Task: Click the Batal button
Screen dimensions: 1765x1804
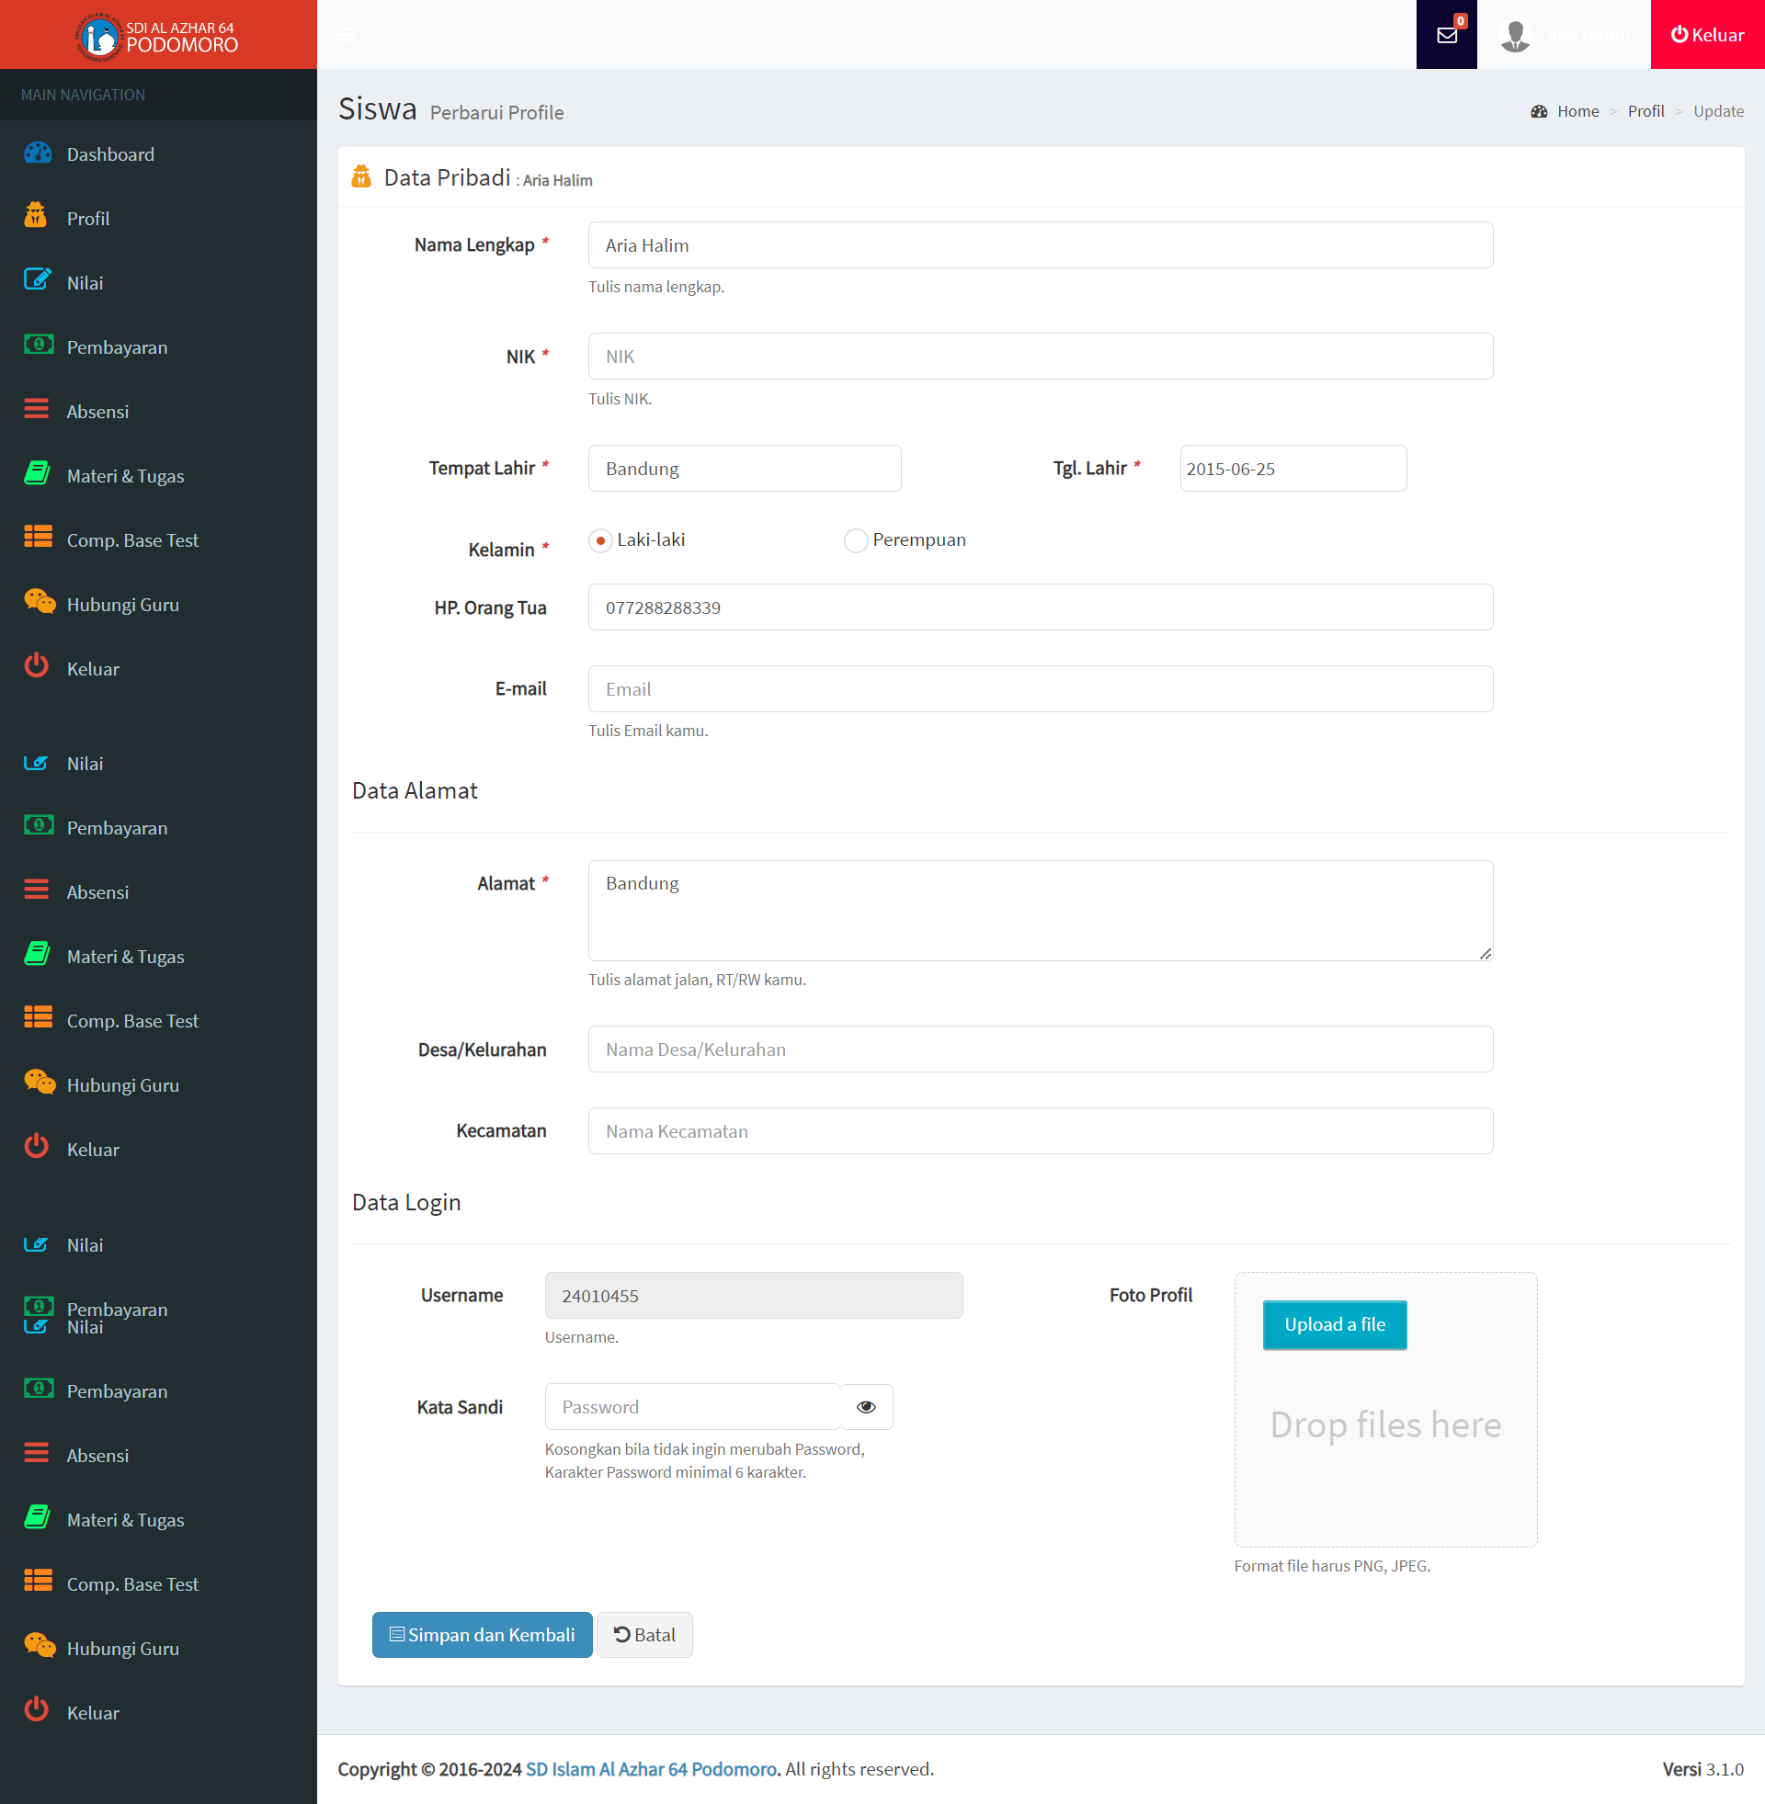Action: (x=644, y=1634)
